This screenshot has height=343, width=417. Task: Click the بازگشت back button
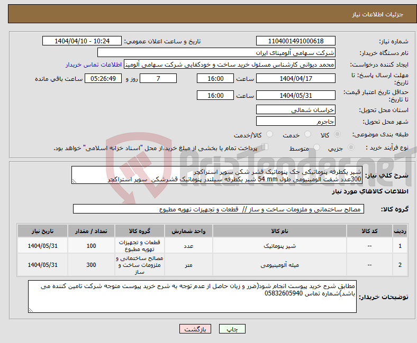tap(195, 329)
